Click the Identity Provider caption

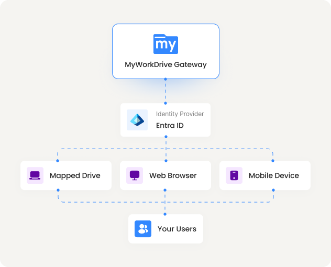[x=180, y=114]
